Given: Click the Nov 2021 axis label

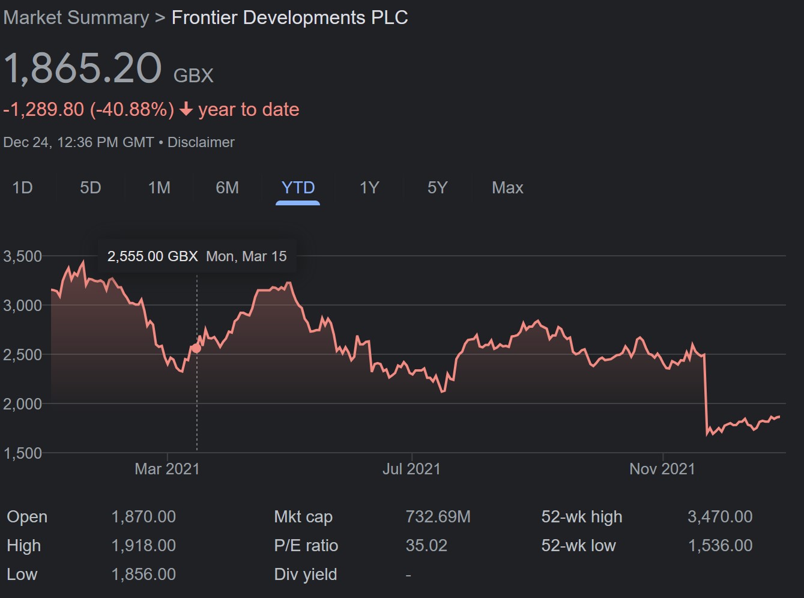Looking at the screenshot, I should [662, 469].
